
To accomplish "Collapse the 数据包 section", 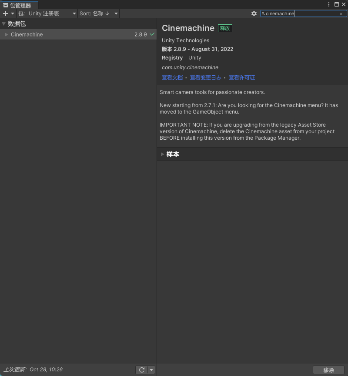I will [x=3, y=24].
